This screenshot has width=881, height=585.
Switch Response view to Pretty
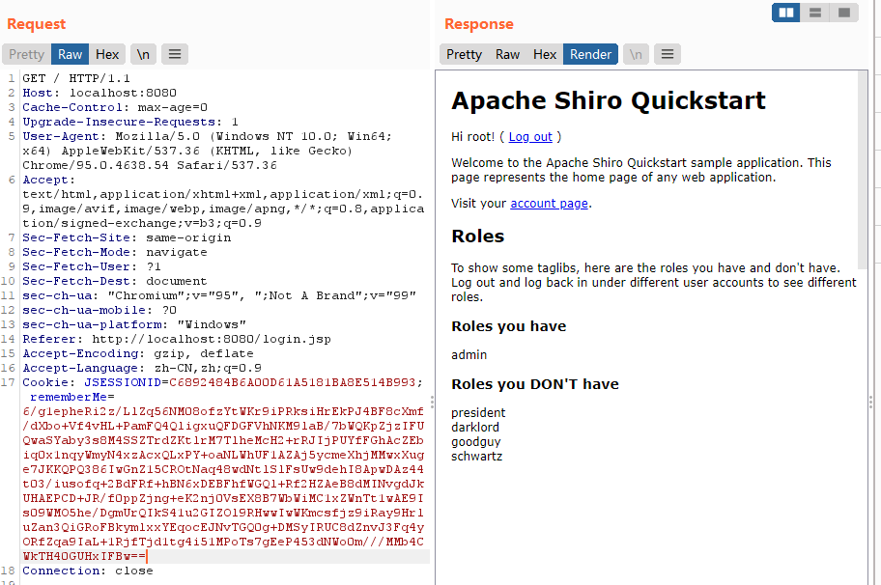tap(464, 54)
